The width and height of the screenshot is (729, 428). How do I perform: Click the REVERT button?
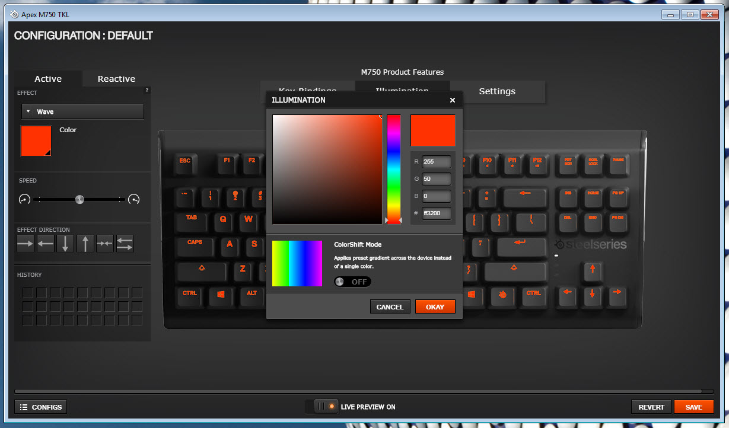pyautogui.click(x=651, y=407)
